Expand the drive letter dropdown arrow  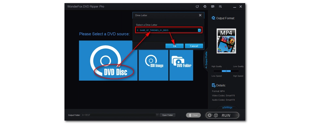(199, 30)
